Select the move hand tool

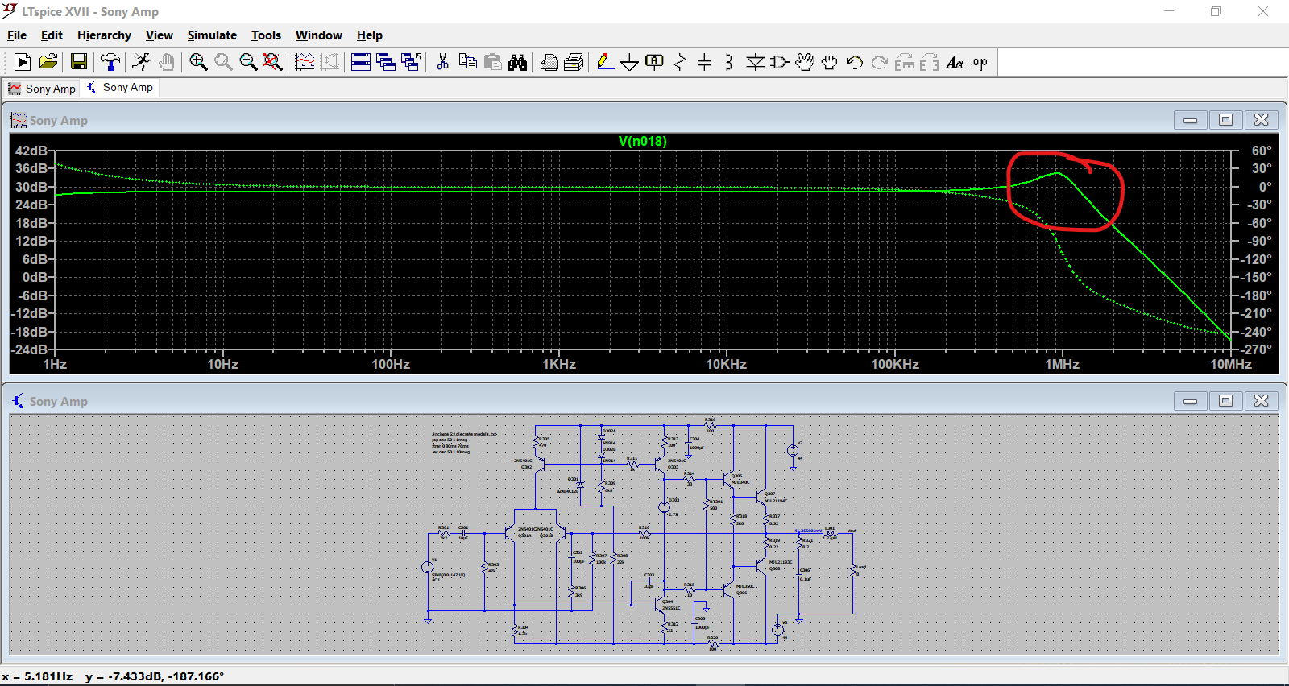(805, 62)
